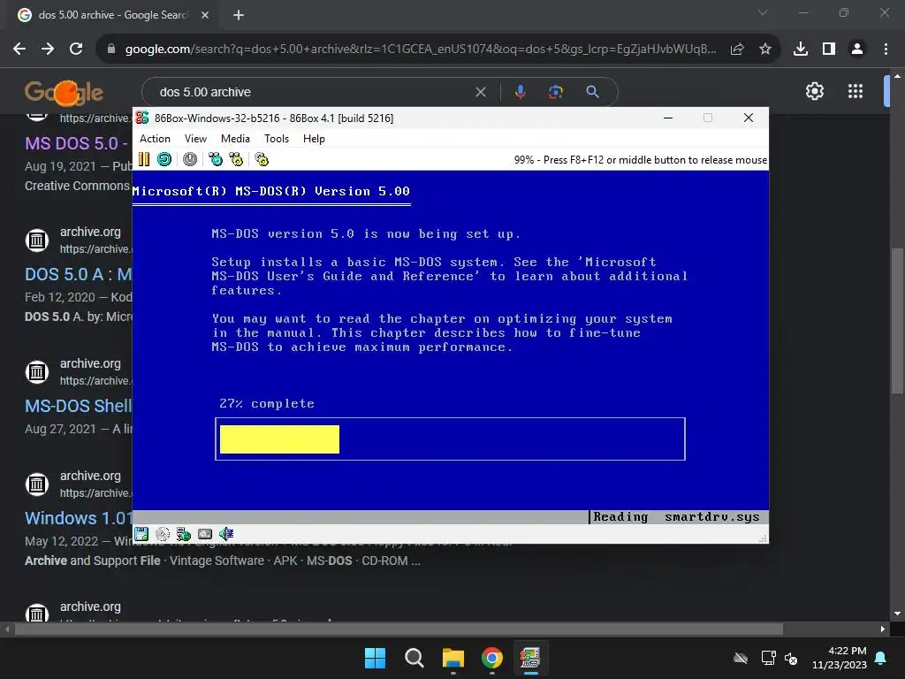Viewport: 905px width, 679px height.
Task: Click the teal hard reset icon in 86Box toolbar
Action: [x=164, y=159]
